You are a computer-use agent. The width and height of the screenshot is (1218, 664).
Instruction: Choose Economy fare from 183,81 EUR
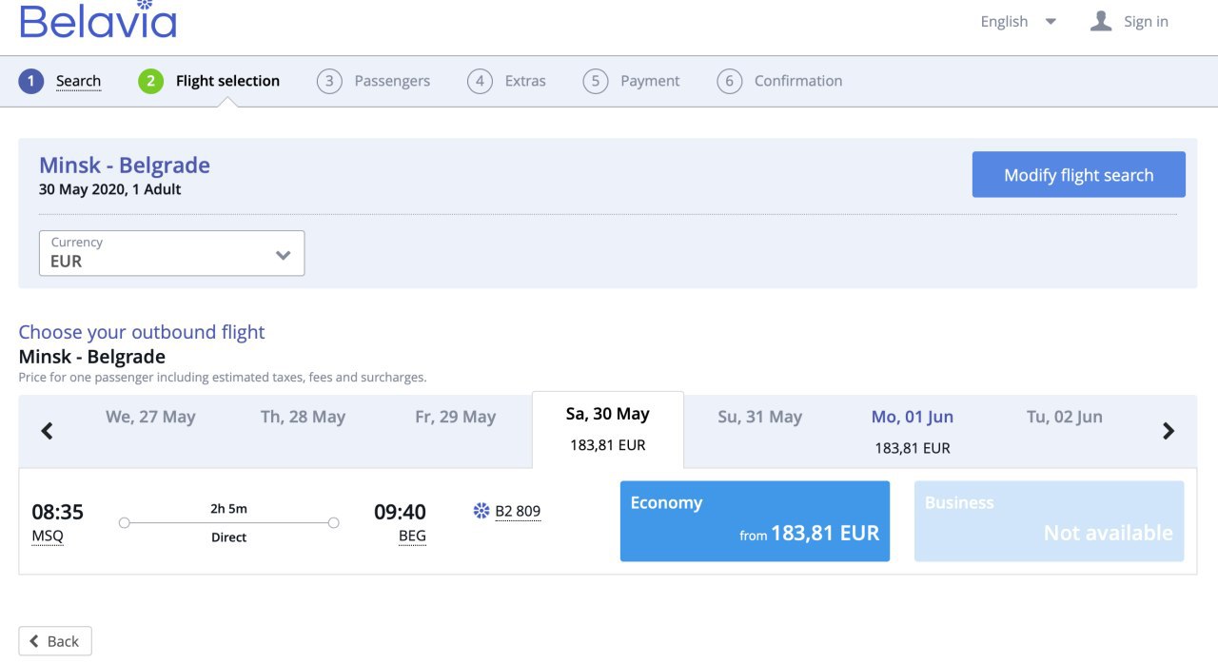(x=755, y=520)
